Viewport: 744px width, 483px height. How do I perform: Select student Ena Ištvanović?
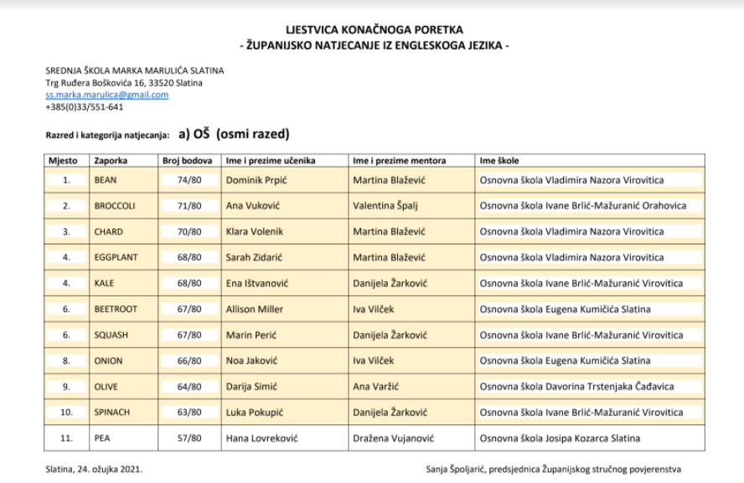(256, 284)
